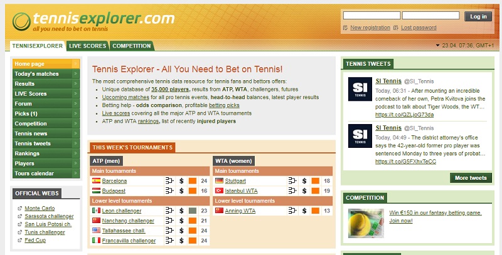502x255 pixels.
Task: Open bracket icon for Leon challenger
Action: click(169, 211)
